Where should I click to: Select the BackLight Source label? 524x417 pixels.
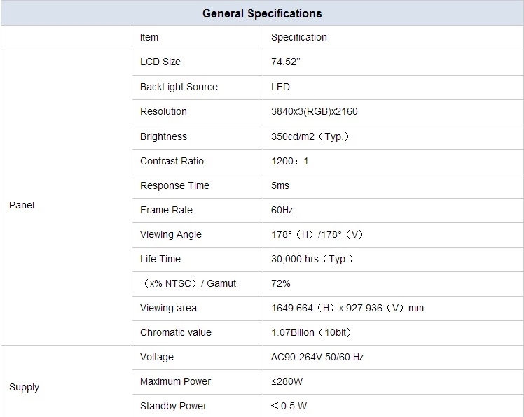click(x=179, y=87)
